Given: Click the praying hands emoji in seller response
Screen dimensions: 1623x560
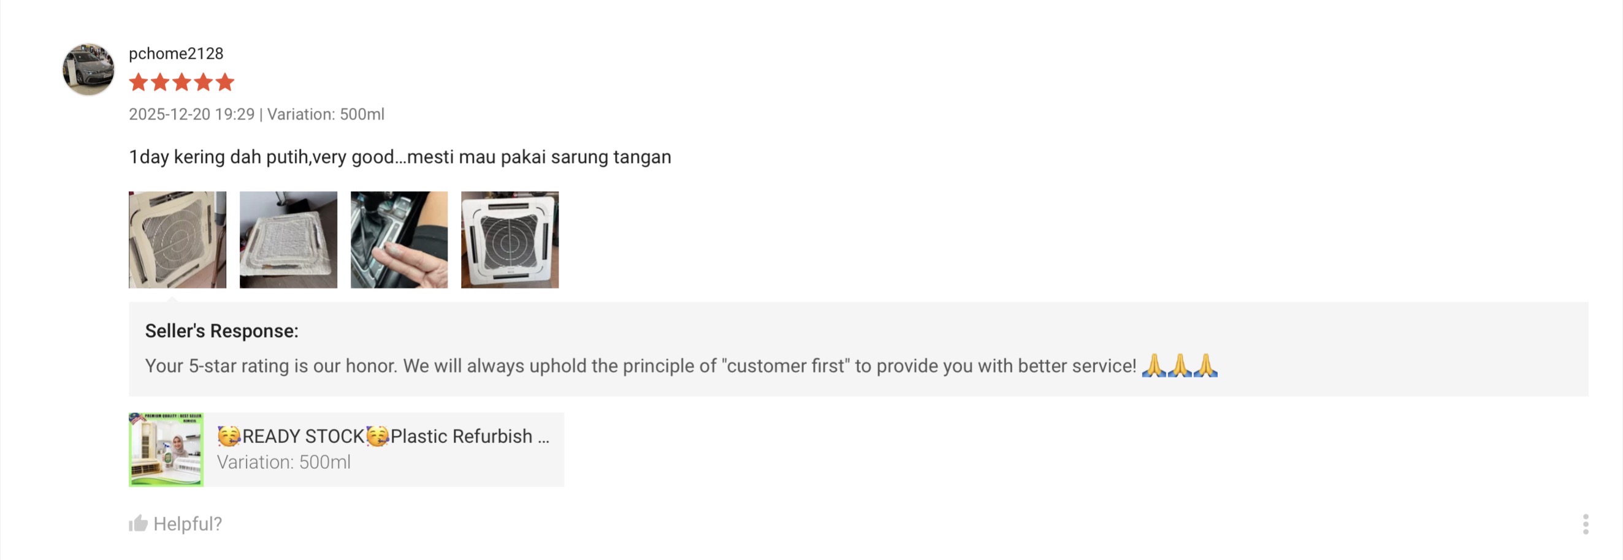Looking at the screenshot, I should pyautogui.click(x=1179, y=365).
